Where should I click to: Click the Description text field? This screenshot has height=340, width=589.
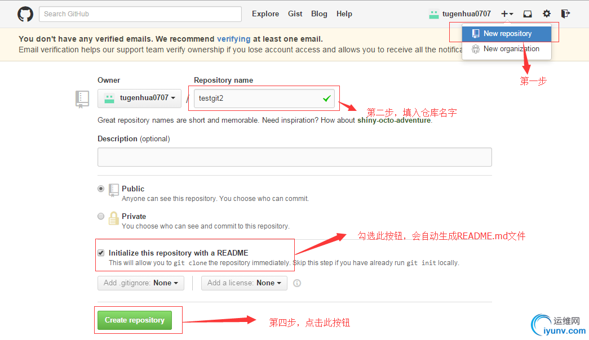click(294, 157)
